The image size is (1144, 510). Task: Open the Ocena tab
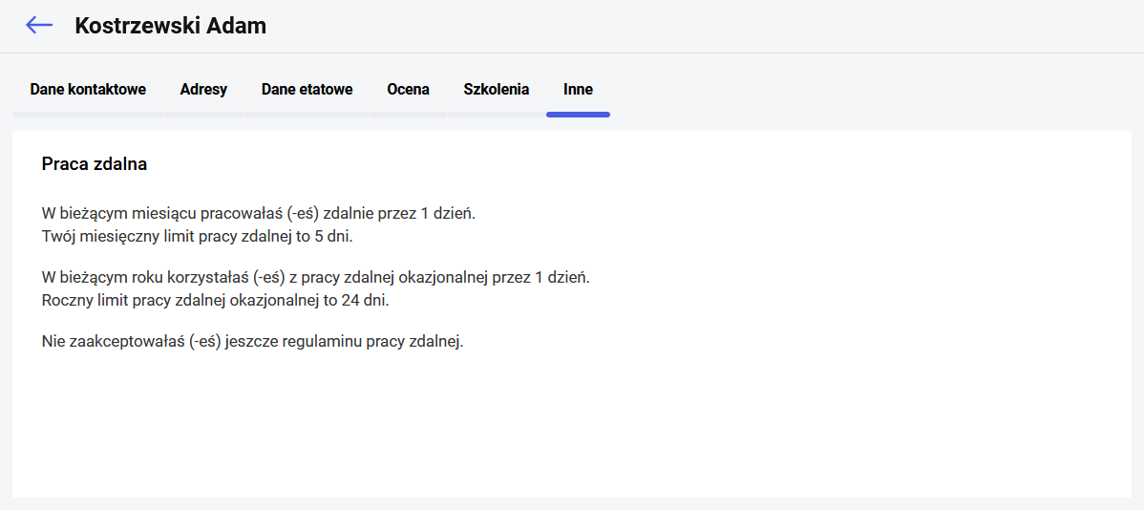tap(408, 90)
